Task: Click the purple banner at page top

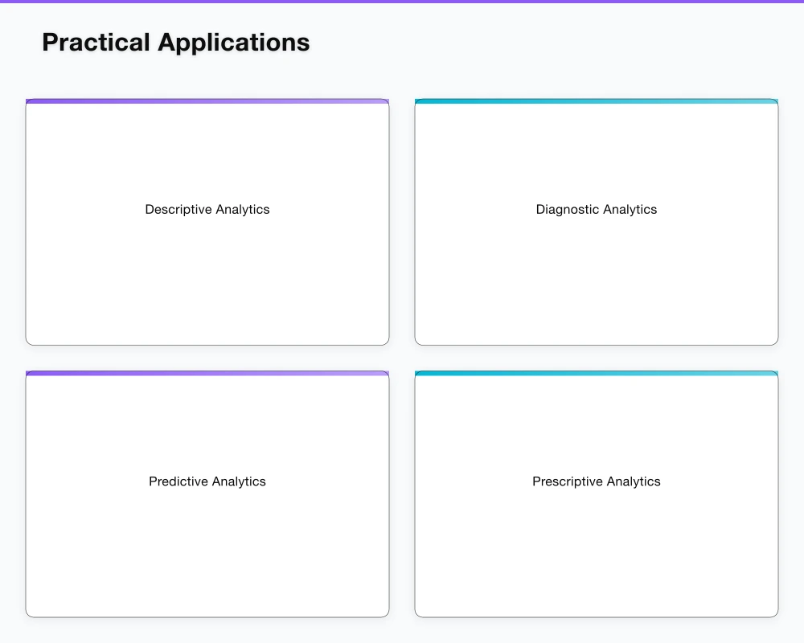Action: coord(402,2)
